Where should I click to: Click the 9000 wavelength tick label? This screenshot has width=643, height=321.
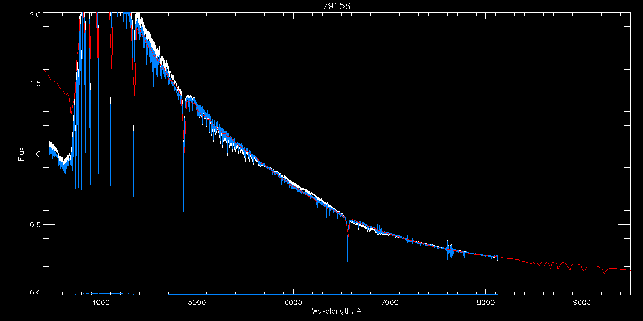click(582, 302)
